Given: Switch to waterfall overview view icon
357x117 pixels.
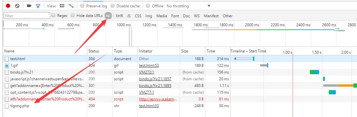Looking at the screenshot, I should [71, 6].
